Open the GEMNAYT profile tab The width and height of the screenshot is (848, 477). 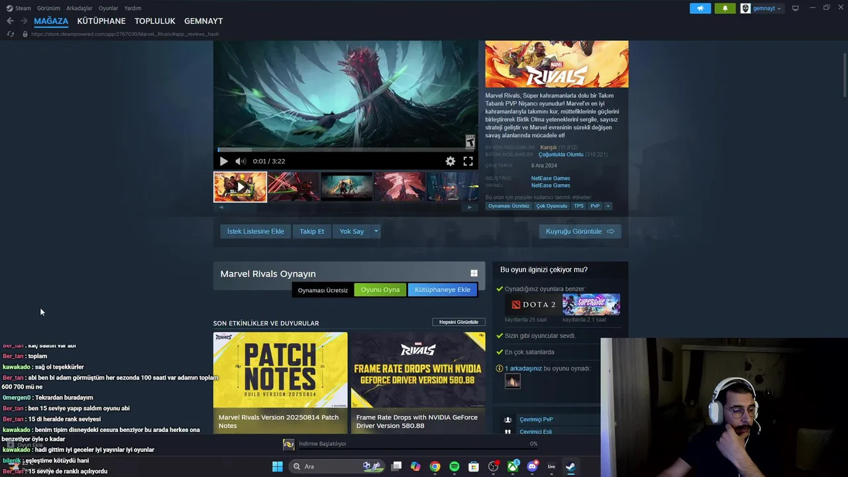(x=203, y=21)
